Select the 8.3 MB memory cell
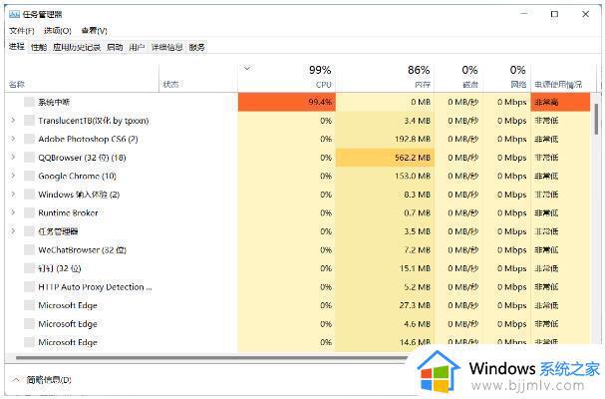Screen dimensions: 605x399 (x=385, y=195)
